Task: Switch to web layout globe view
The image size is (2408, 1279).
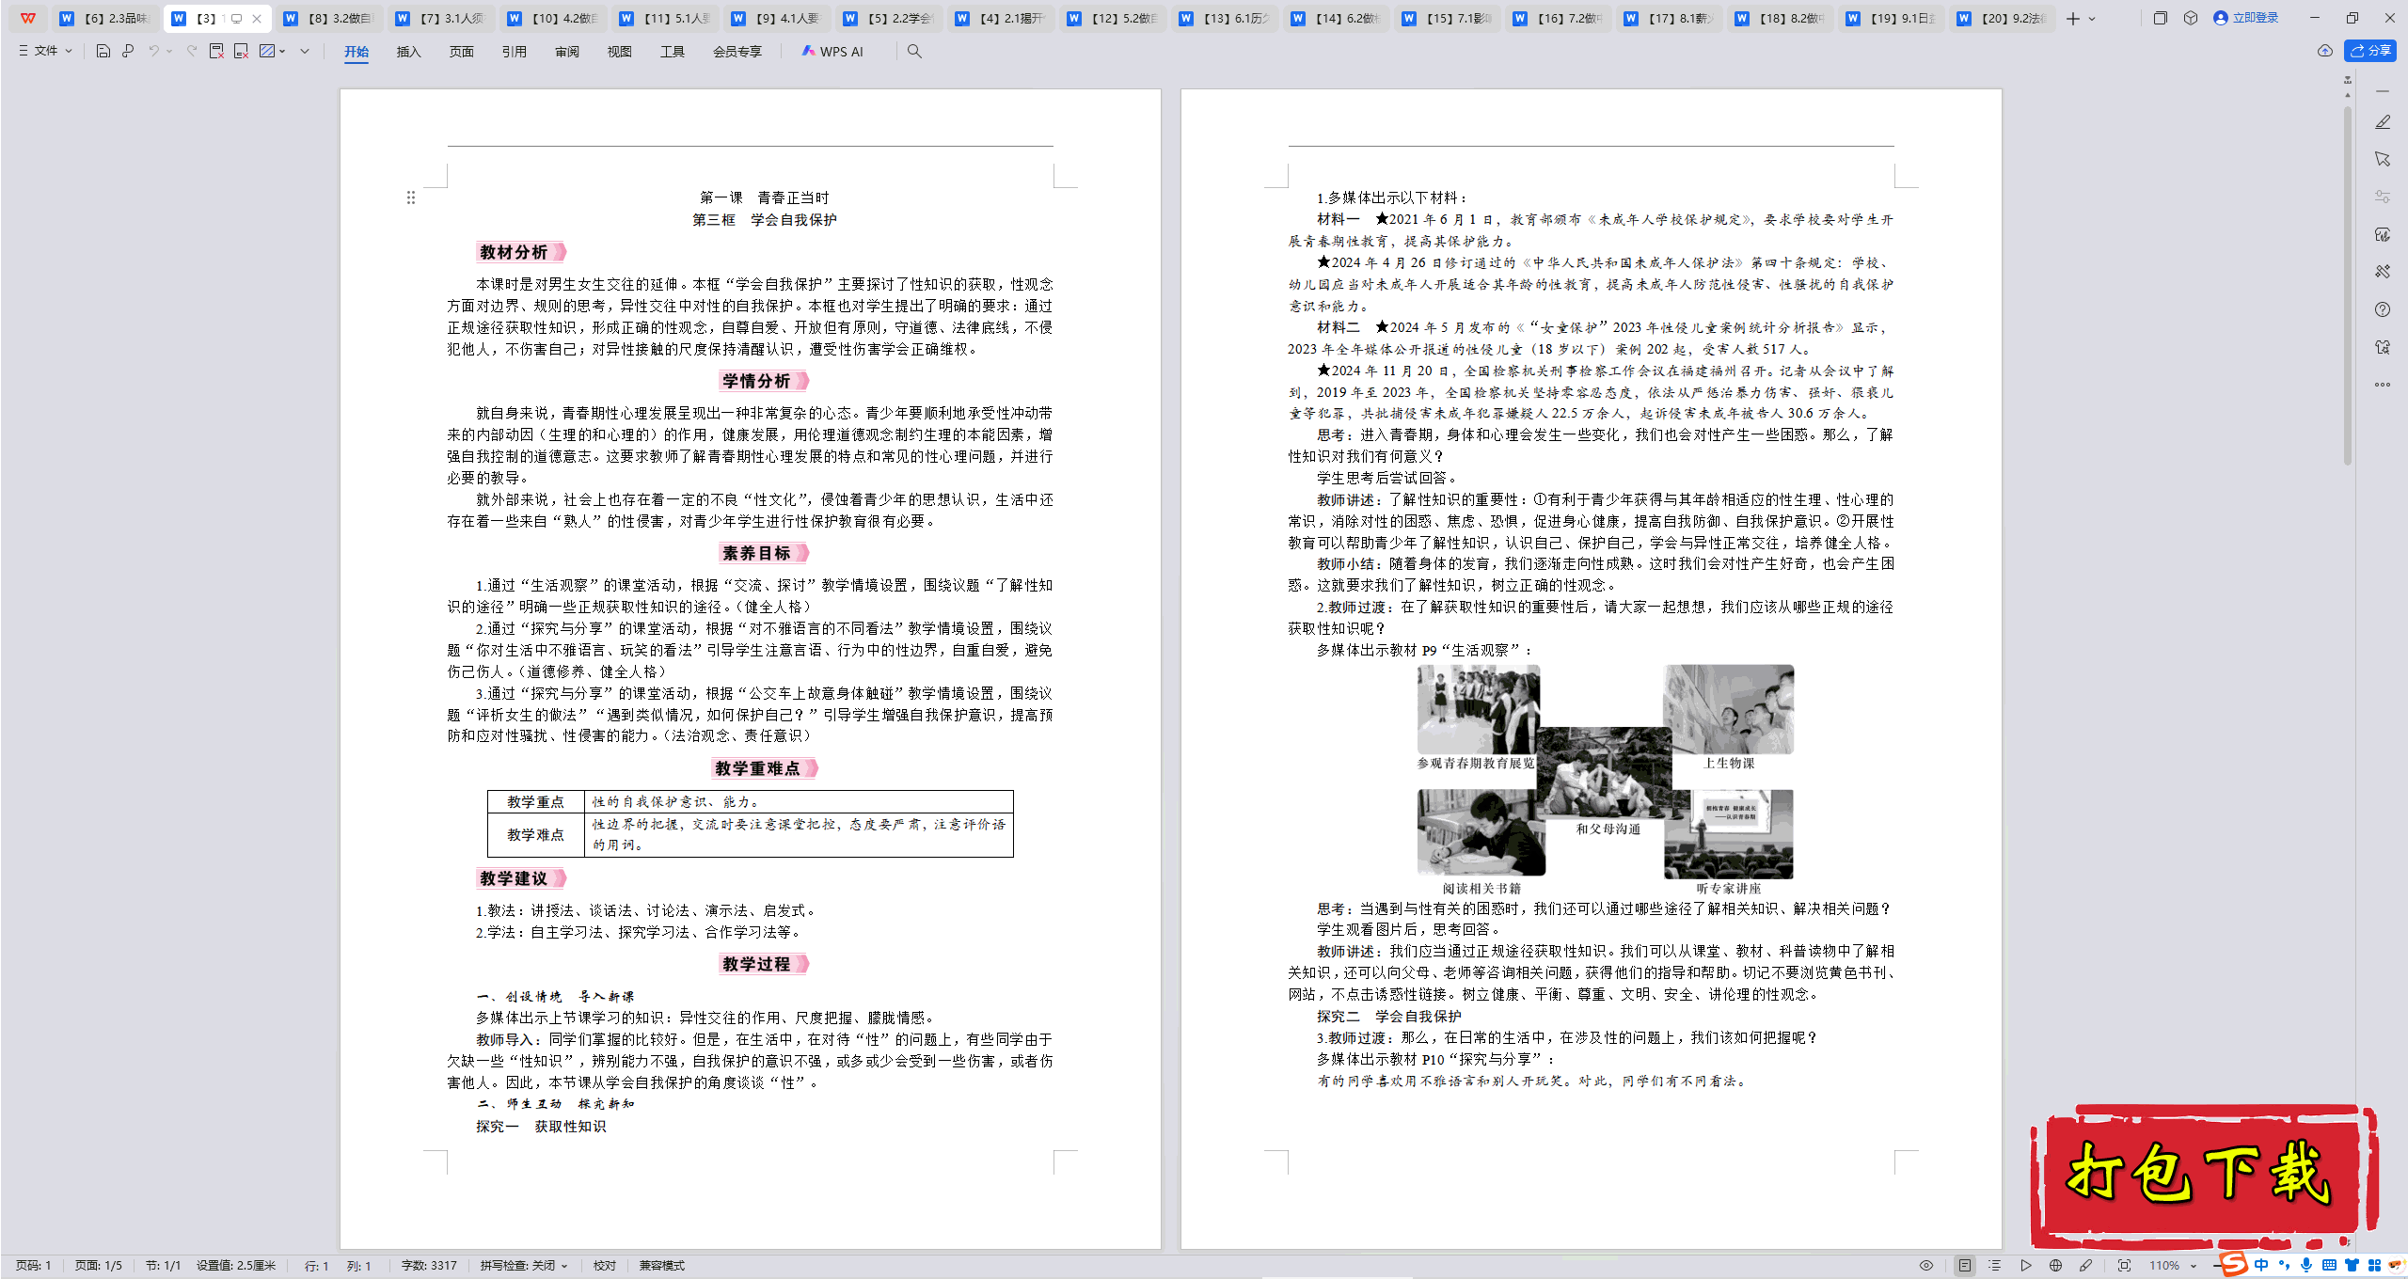Action: [x=2055, y=1266]
